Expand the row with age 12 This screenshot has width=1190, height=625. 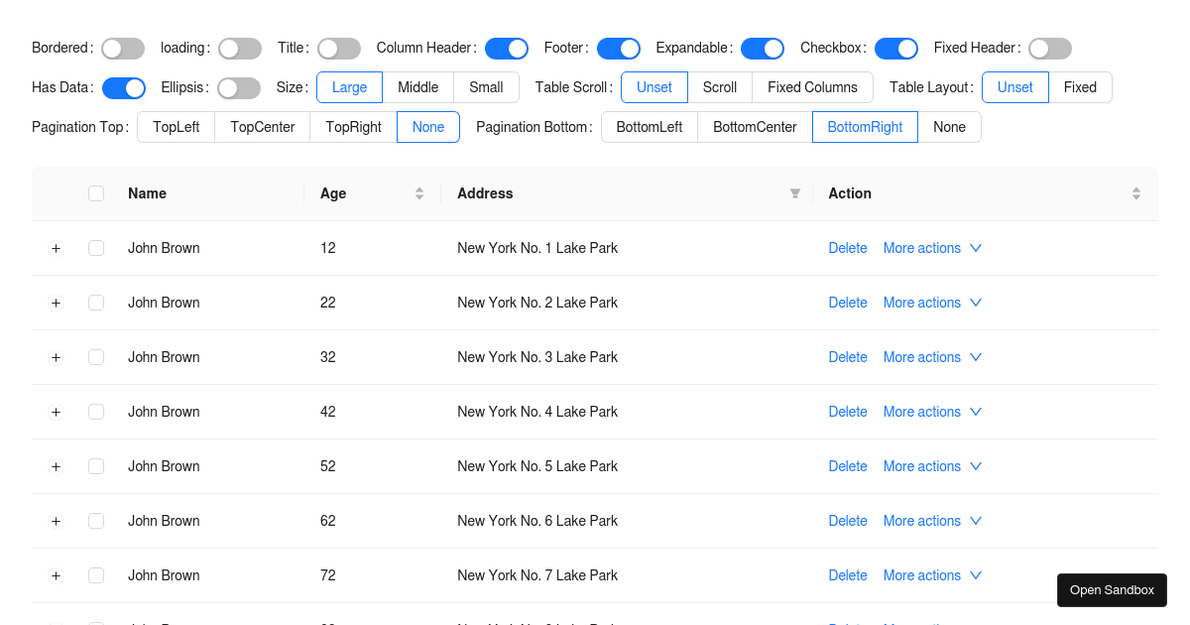(56, 248)
